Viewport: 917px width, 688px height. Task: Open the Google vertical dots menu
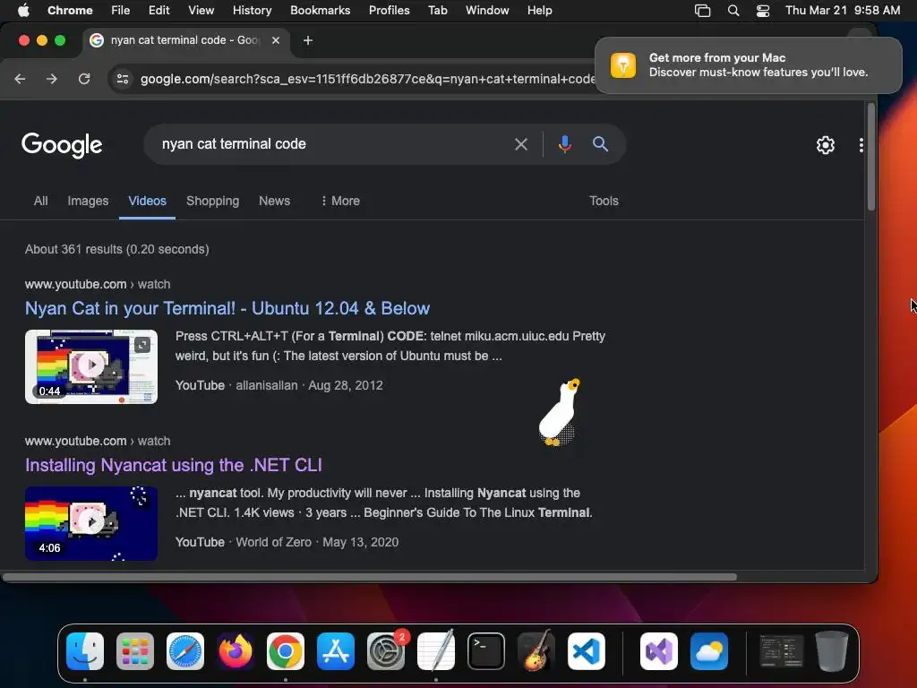861,145
